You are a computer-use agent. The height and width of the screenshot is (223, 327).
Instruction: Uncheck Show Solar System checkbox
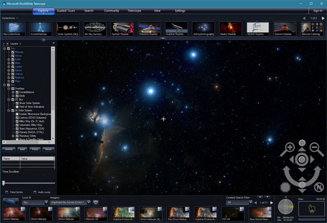(17, 103)
